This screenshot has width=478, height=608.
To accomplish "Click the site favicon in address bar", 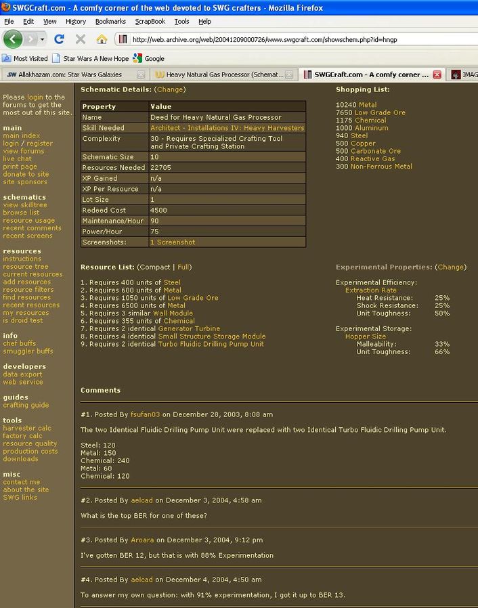I will [123, 39].
